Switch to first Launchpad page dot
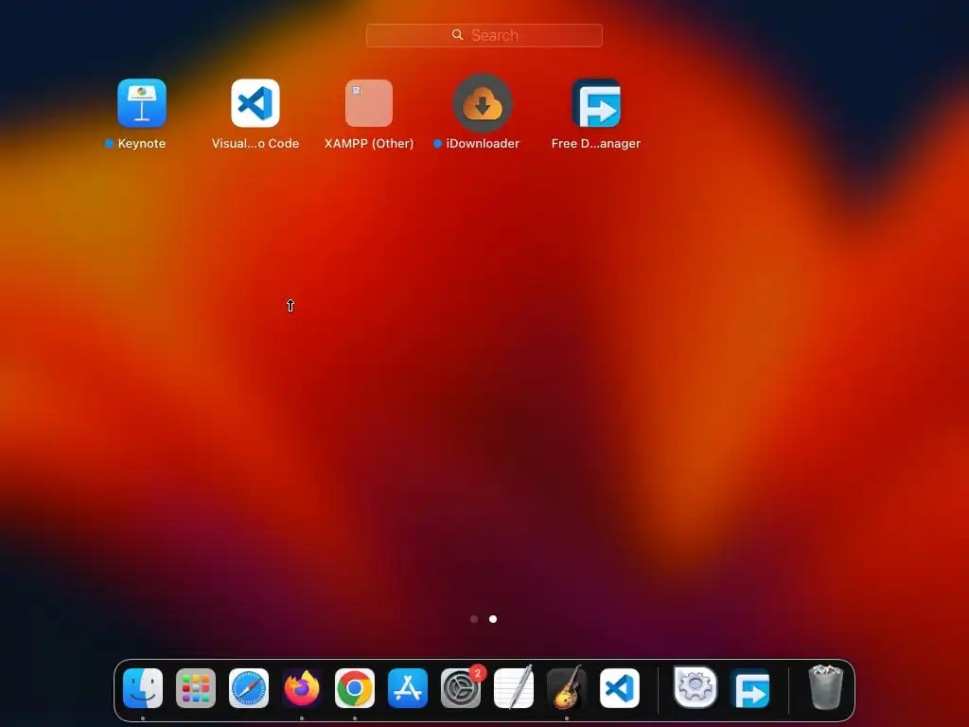The width and height of the screenshot is (969, 727). click(x=474, y=619)
